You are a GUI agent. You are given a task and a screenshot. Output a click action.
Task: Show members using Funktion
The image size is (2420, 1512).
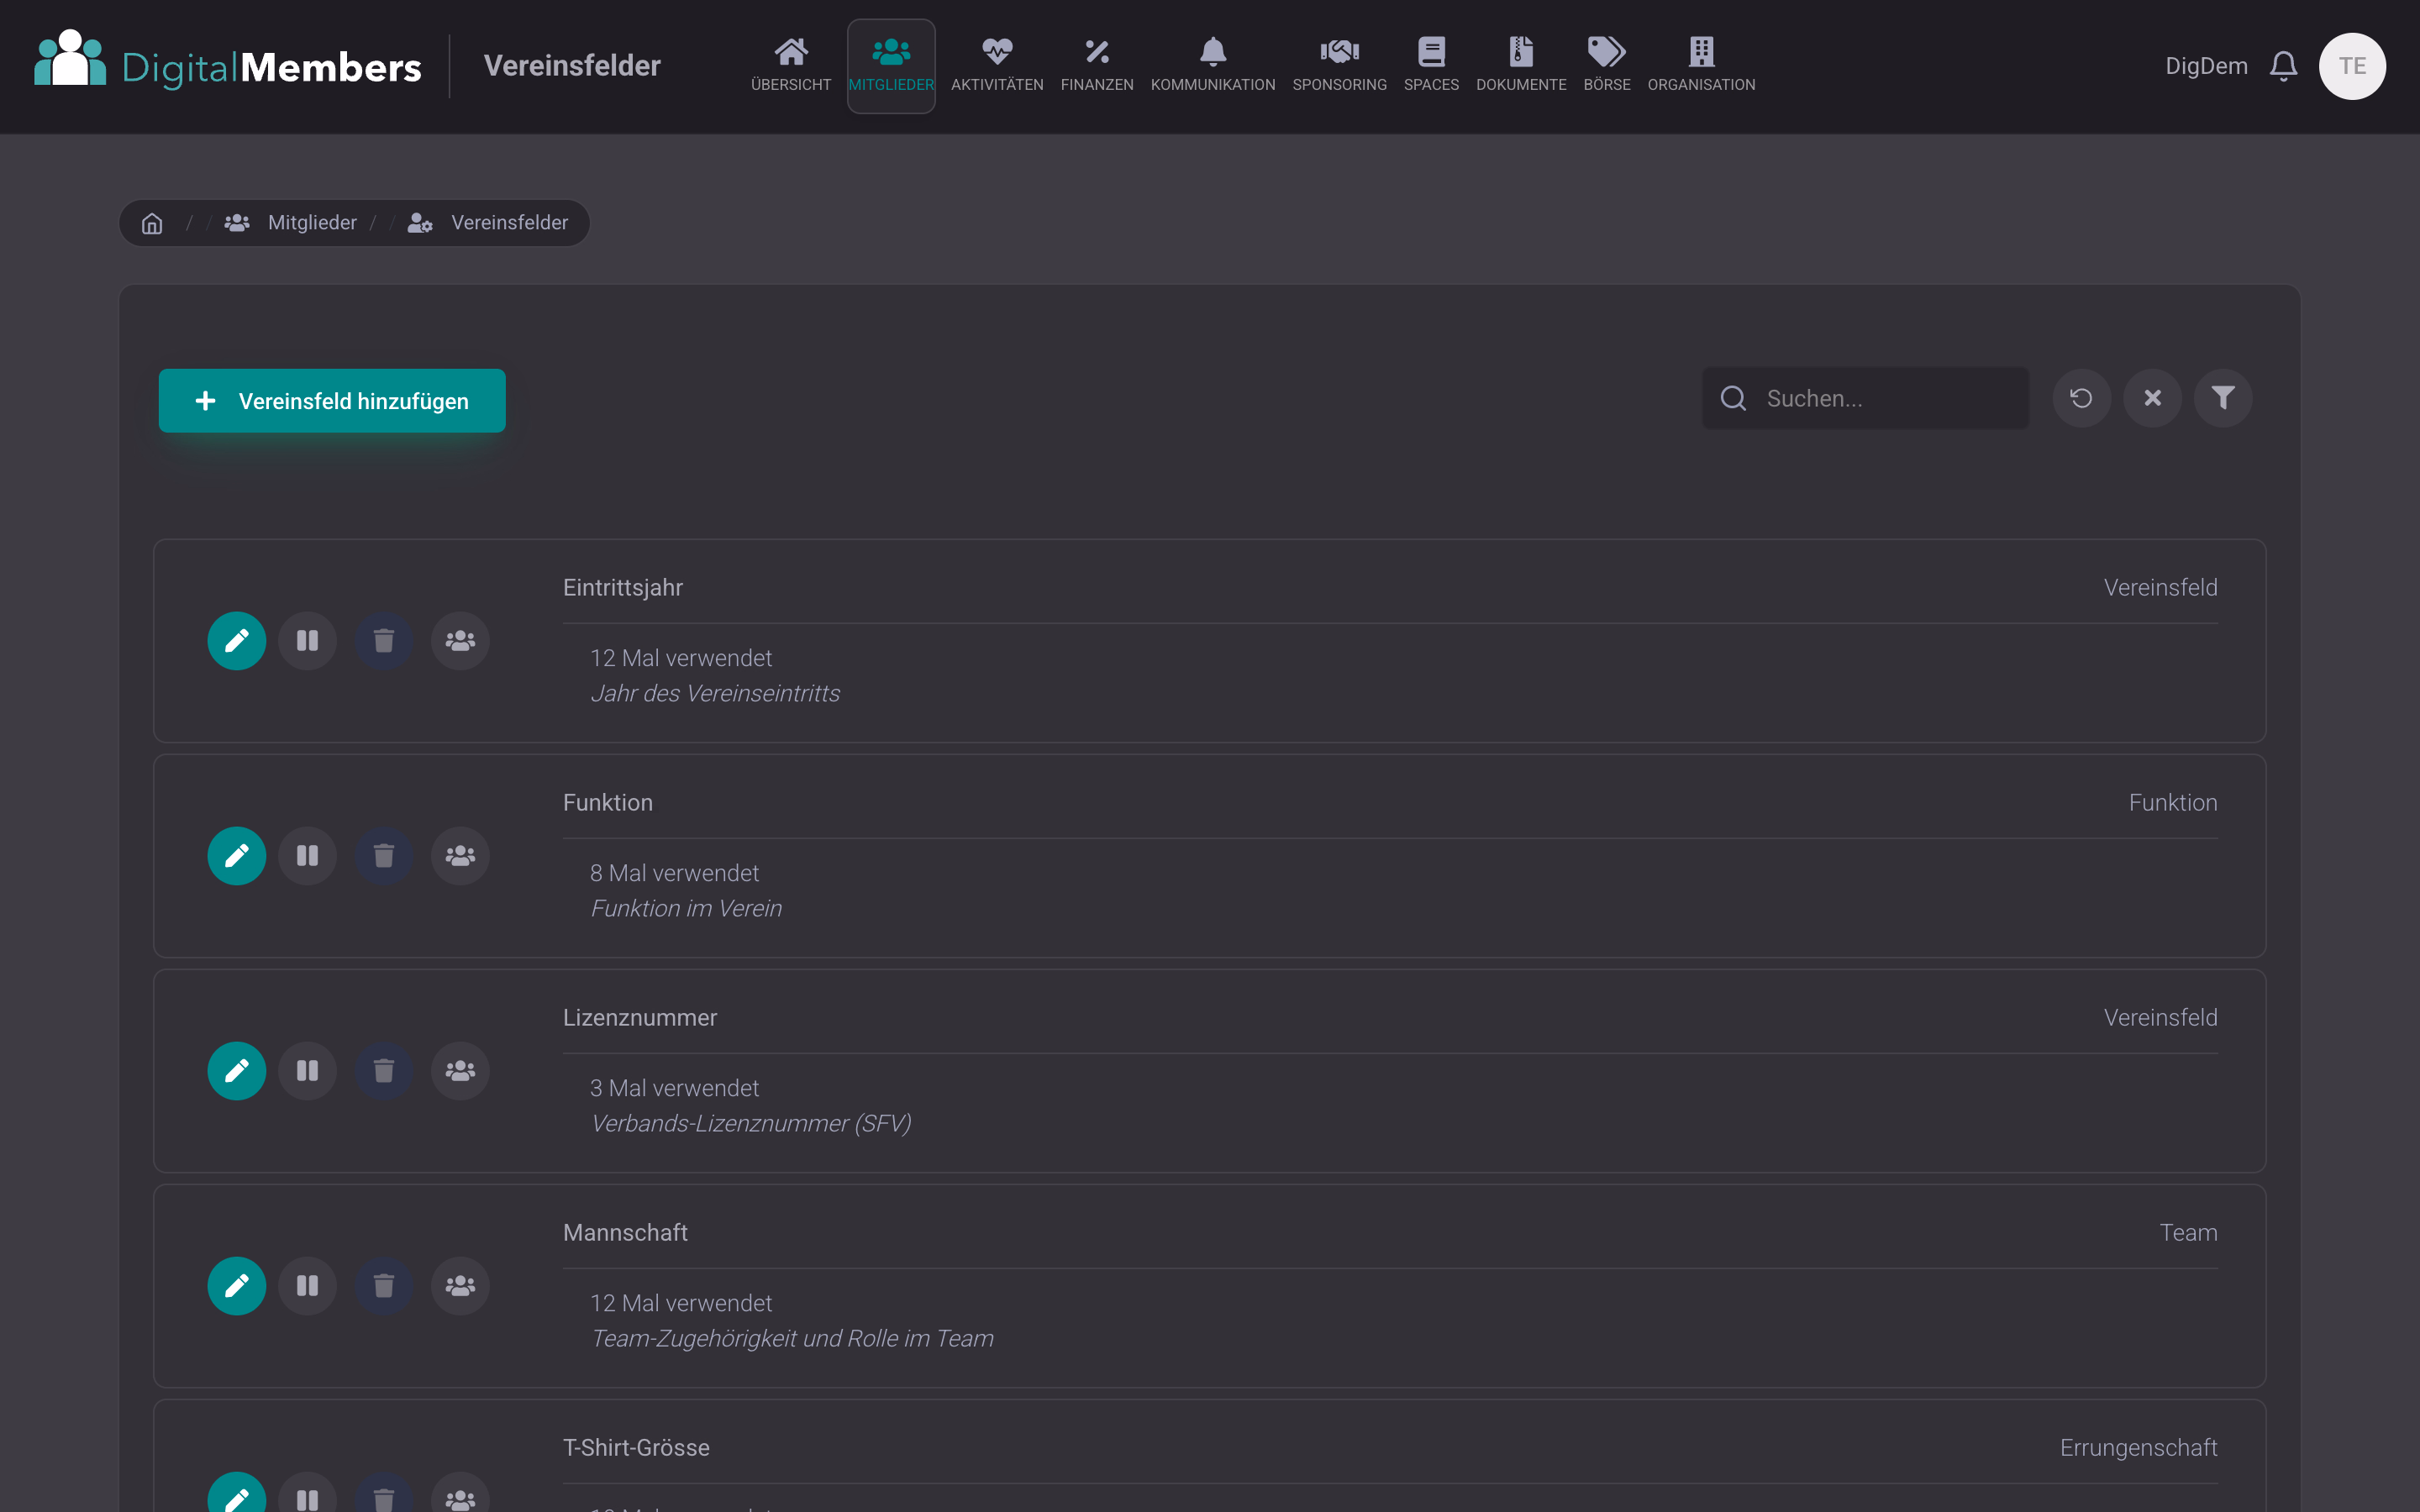point(460,856)
